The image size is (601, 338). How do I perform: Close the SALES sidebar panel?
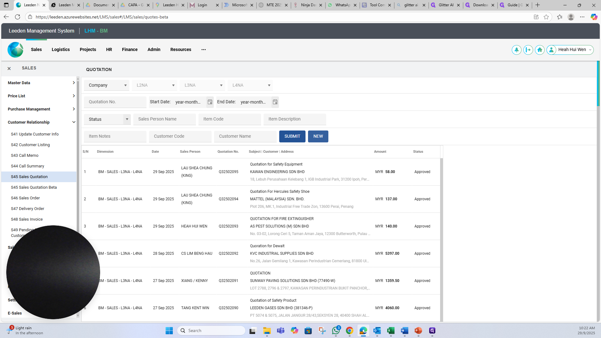9,68
